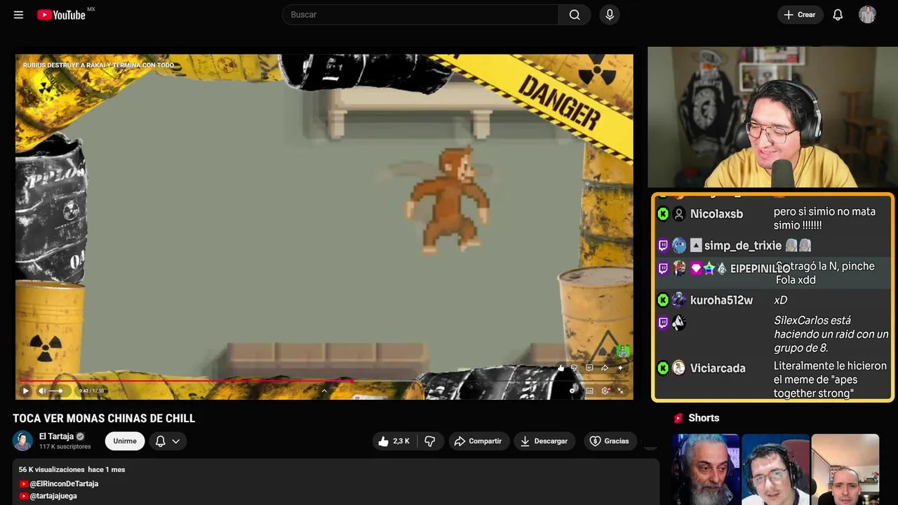Open the first Shorts thumbnail, bearded man
This screenshot has width=898, height=505.
click(x=706, y=469)
